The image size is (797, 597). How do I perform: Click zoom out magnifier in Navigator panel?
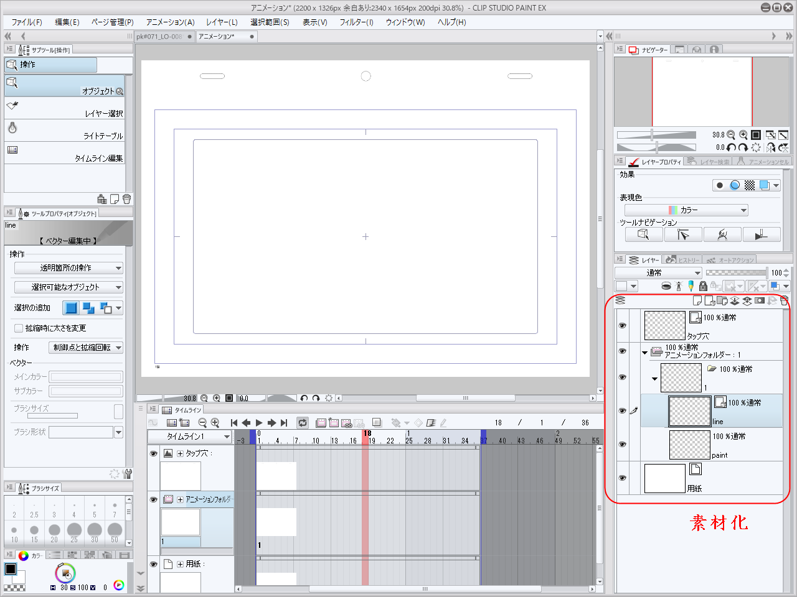(731, 135)
